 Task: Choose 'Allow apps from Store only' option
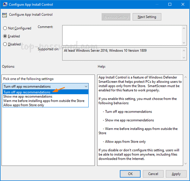pos(23,105)
